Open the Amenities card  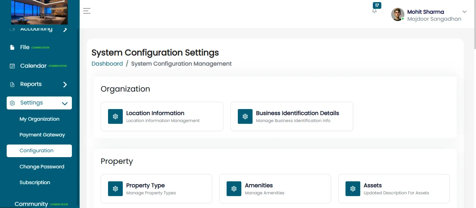point(275,189)
